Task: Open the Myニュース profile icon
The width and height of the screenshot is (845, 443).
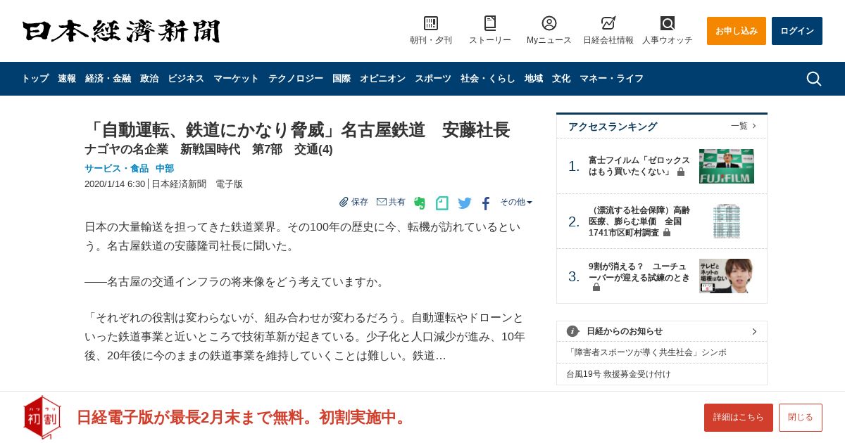Action: pyautogui.click(x=549, y=23)
